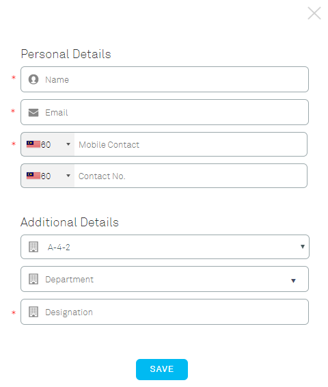Focus the Designation input field

click(165, 312)
